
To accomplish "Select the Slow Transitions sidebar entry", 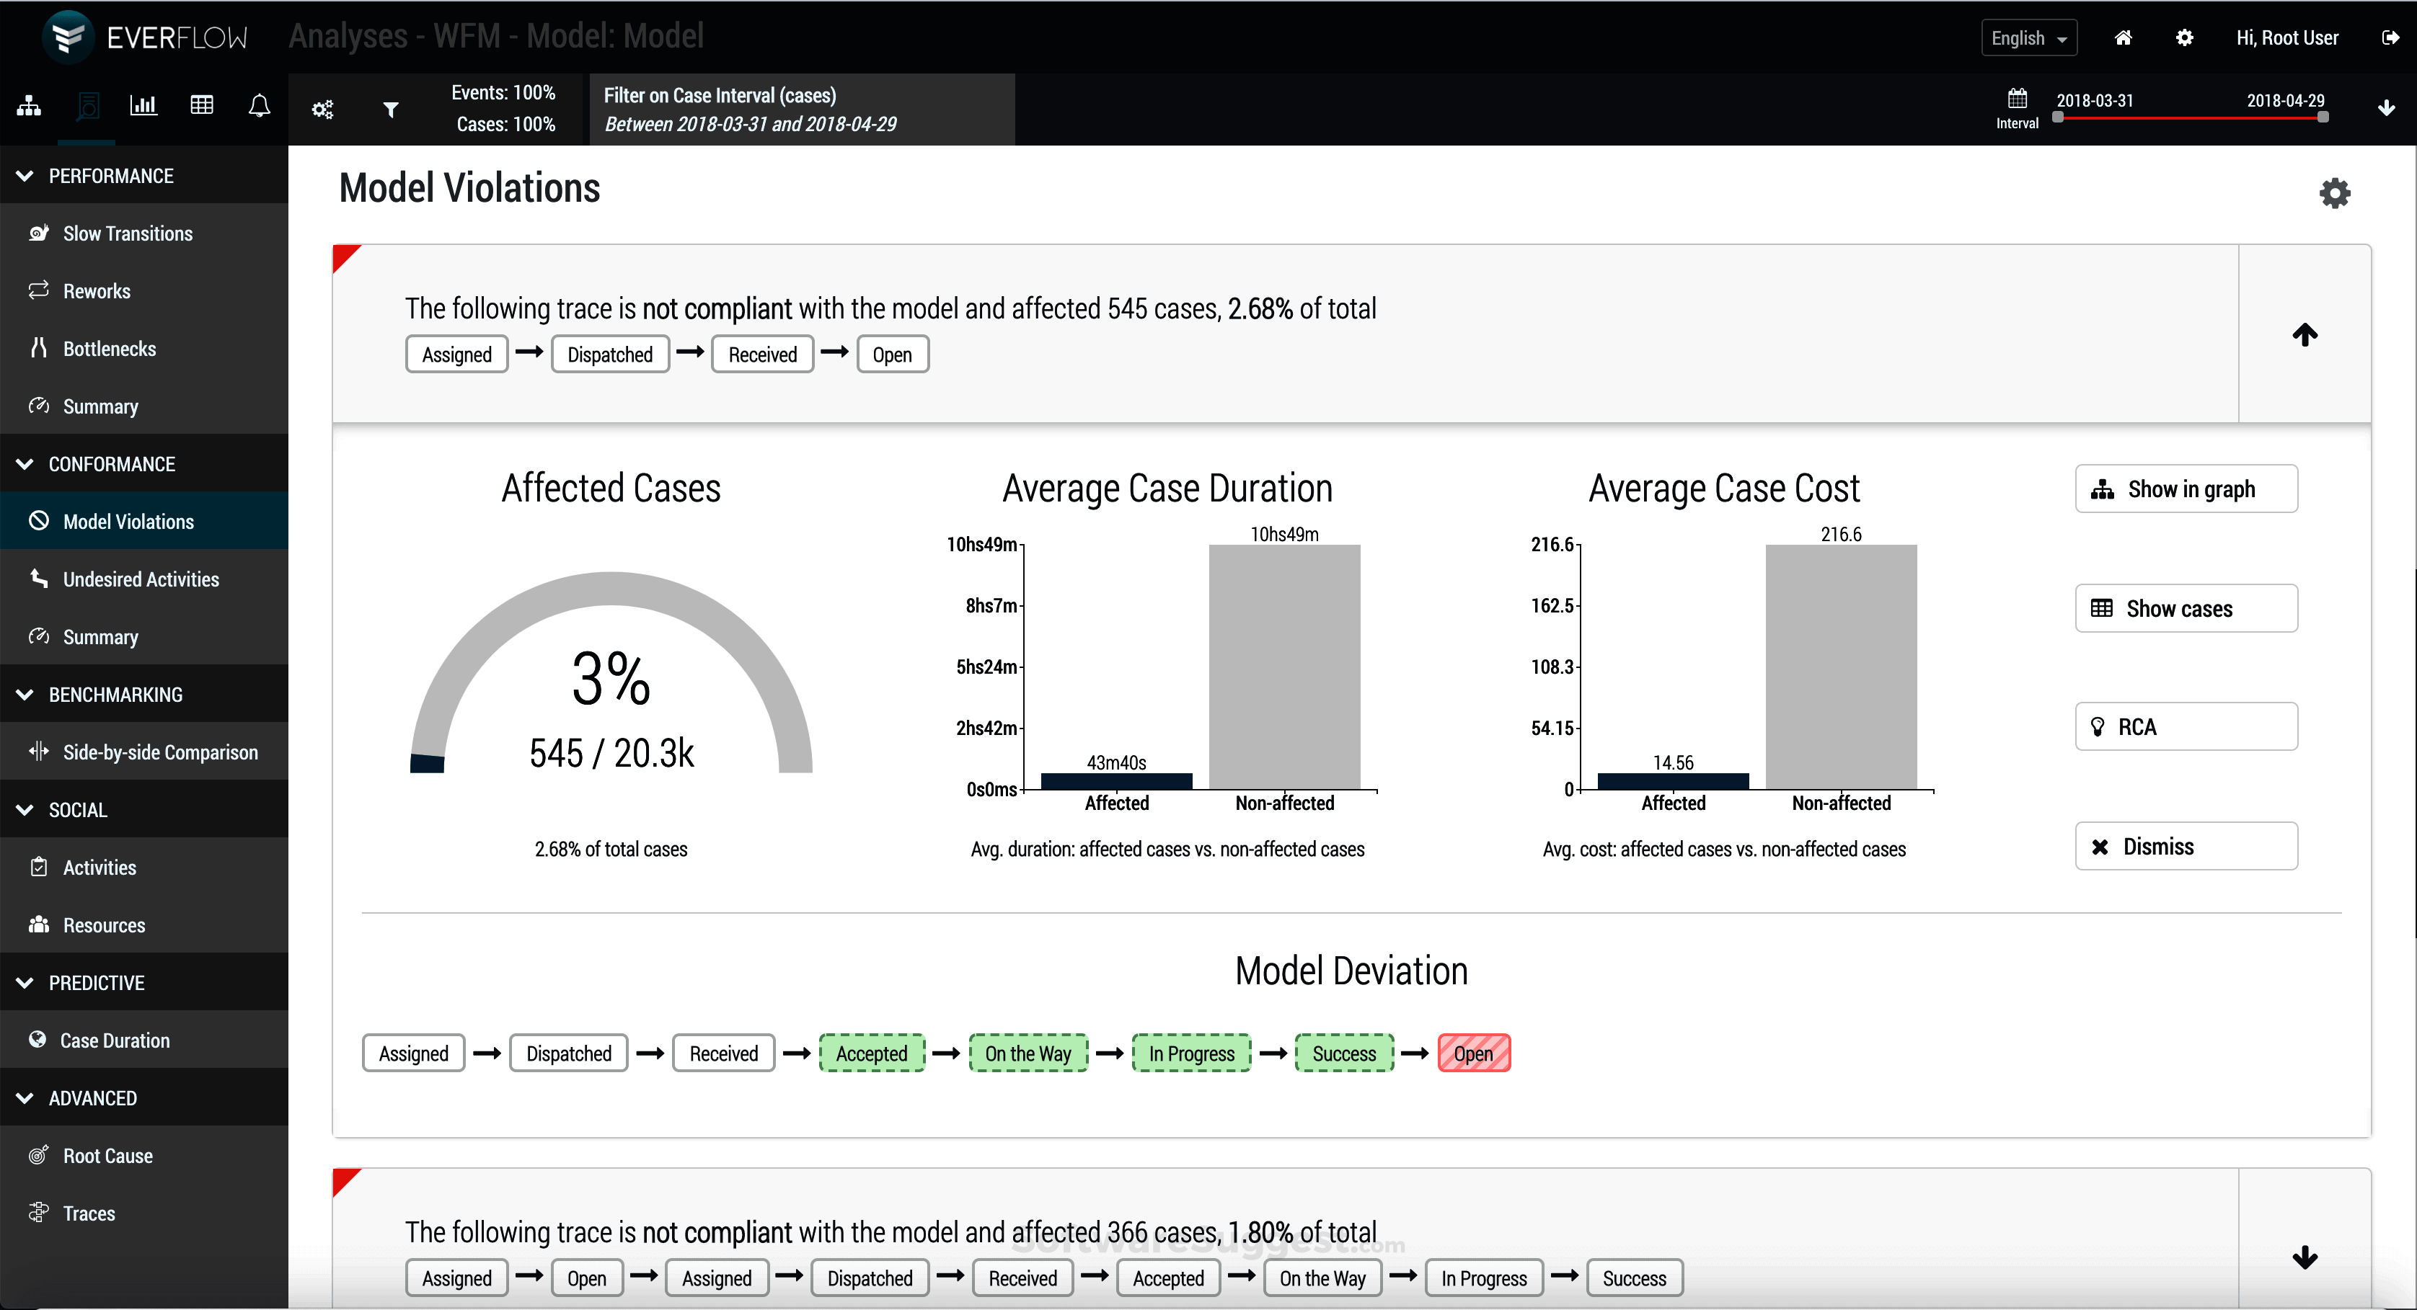I will [x=128, y=233].
